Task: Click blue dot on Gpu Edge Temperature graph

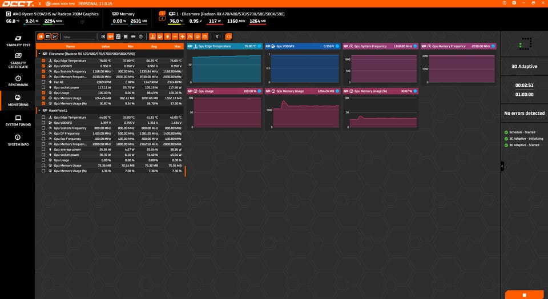Action: point(259,46)
